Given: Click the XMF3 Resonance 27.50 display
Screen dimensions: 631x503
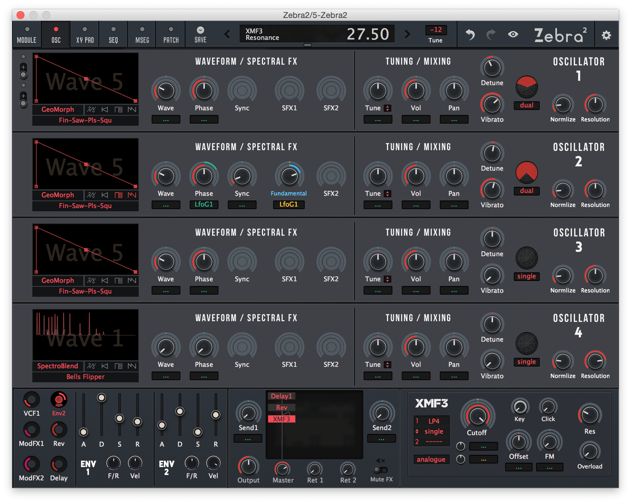Looking at the screenshot, I should 317,34.
